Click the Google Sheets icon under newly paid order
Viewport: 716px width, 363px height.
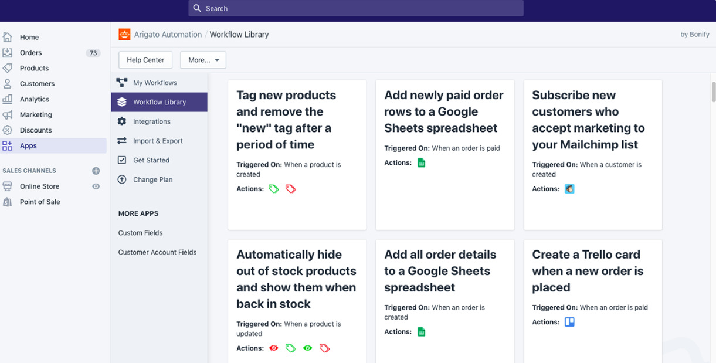421,163
